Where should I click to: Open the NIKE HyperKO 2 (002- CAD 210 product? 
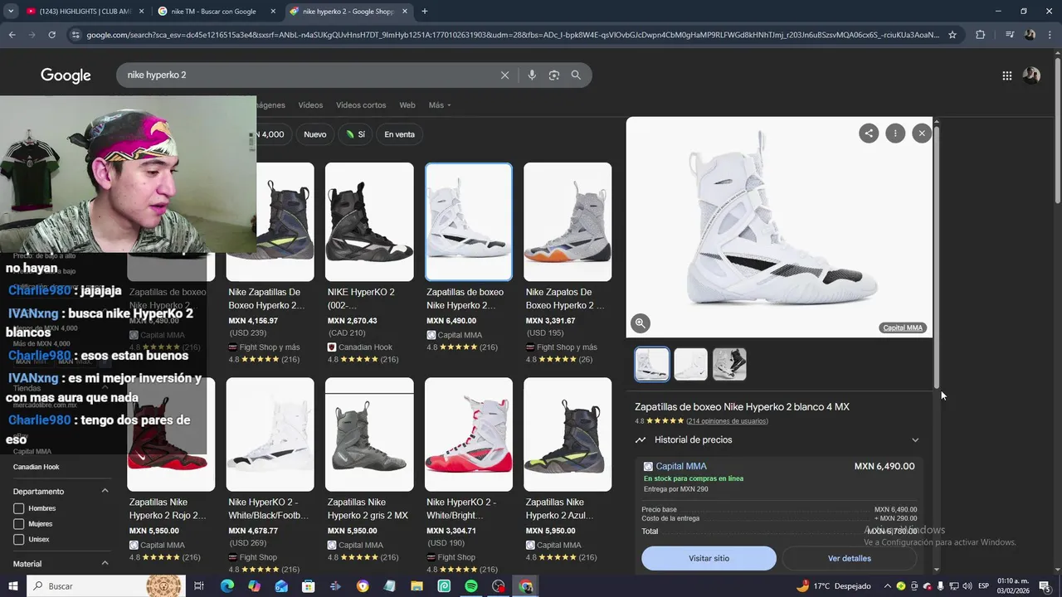(369, 263)
